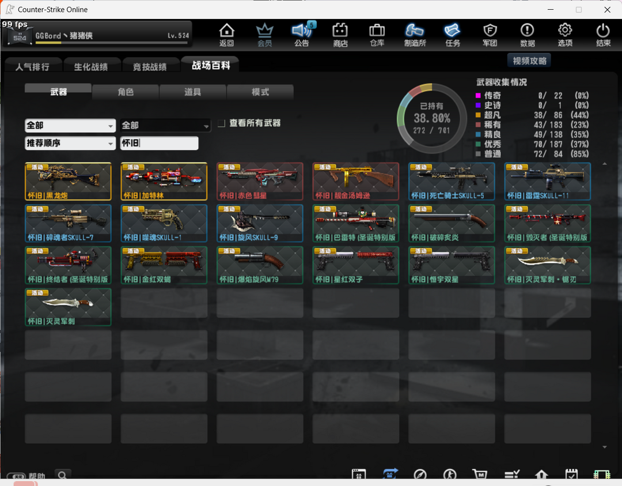Click the soldier figure icon in bottom bar
The height and width of the screenshot is (486, 622).
coord(450,474)
